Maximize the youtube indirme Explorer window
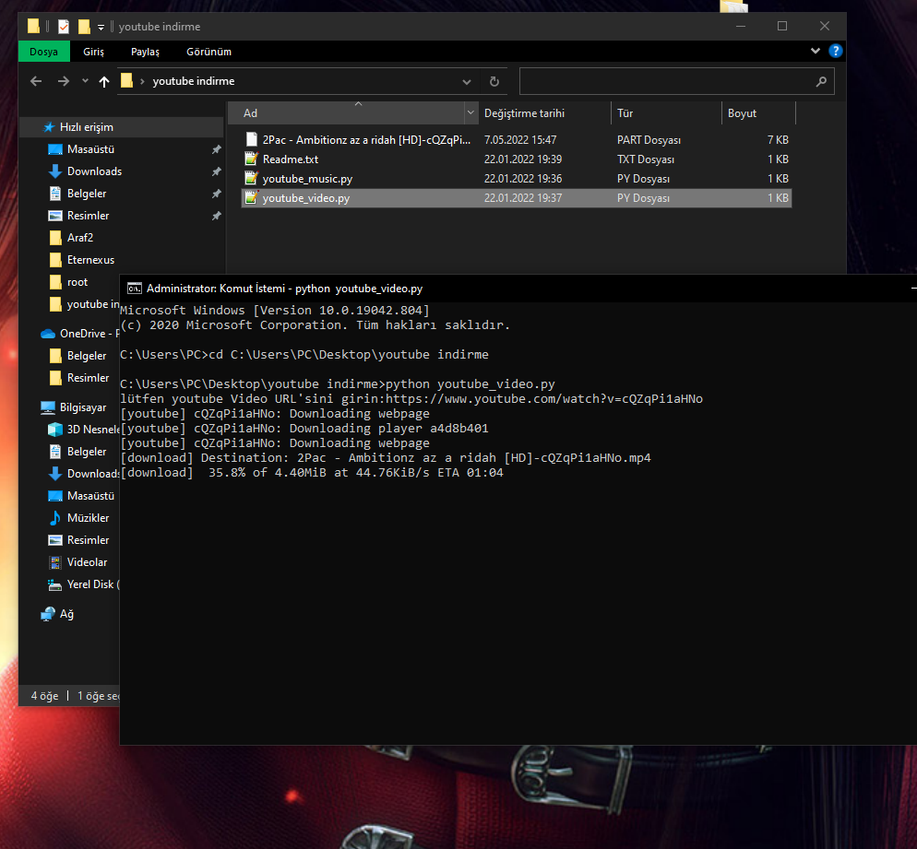Image resolution: width=917 pixels, height=849 pixels. [x=782, y=26]
